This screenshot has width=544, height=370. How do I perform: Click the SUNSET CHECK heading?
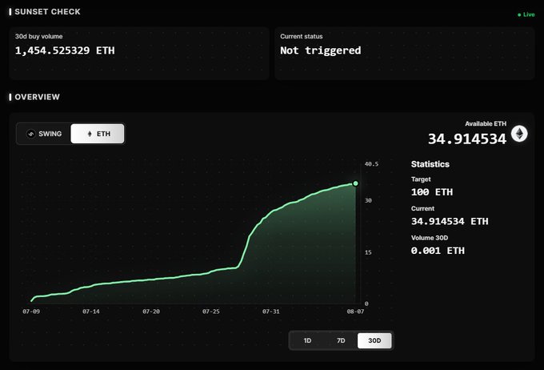coord(47,12)
